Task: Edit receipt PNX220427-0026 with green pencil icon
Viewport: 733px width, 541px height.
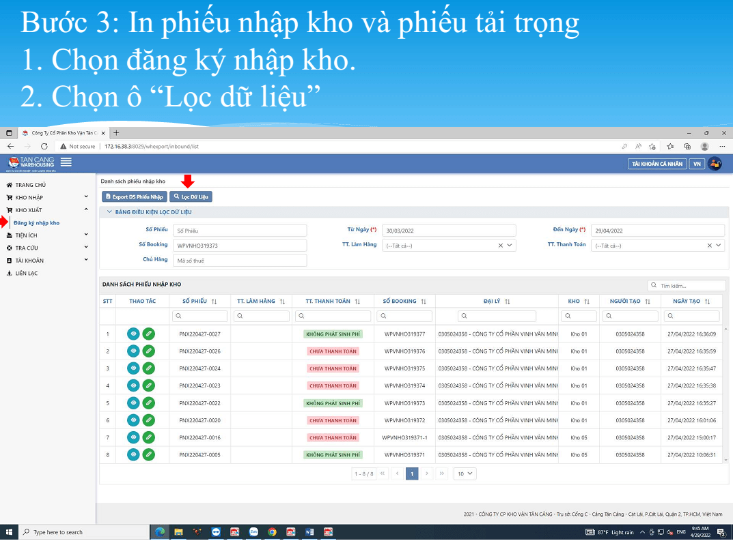Action: 149,351
